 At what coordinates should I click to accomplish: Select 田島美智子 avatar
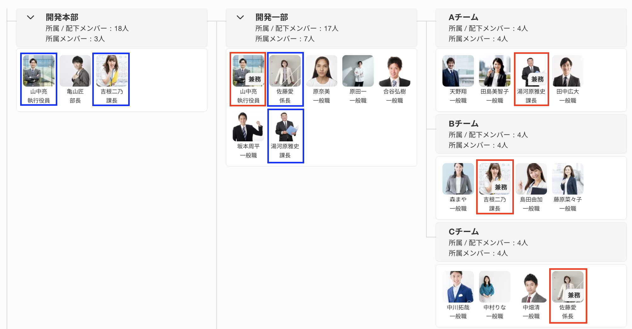pos(494,71)
